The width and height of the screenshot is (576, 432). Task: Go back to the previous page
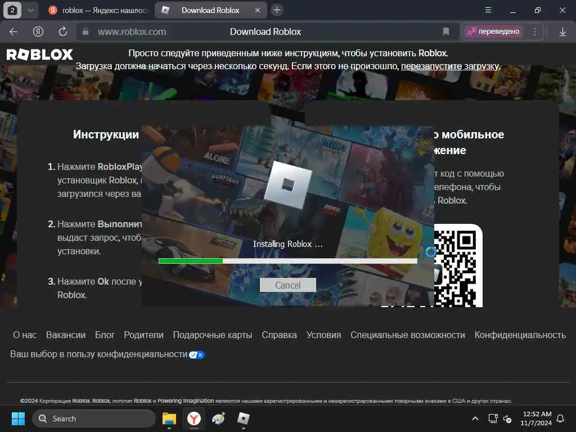tap(13, 32)
